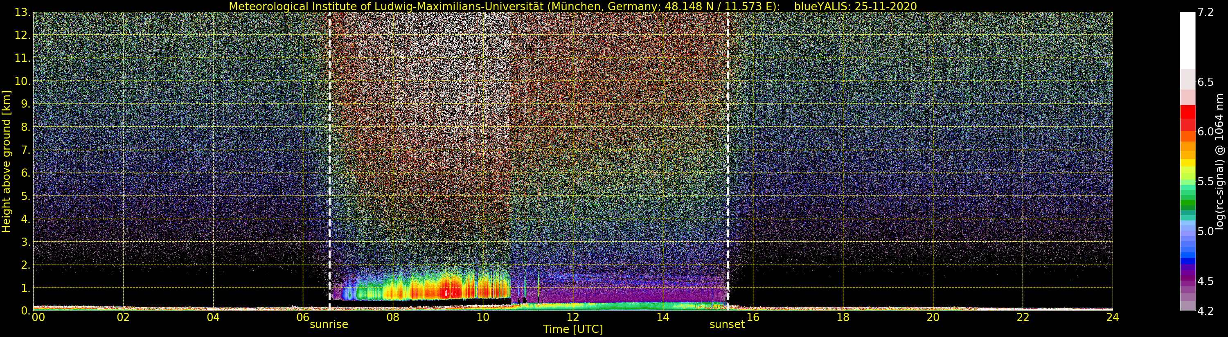Click the '00' time tick label

tap(38, 317)
